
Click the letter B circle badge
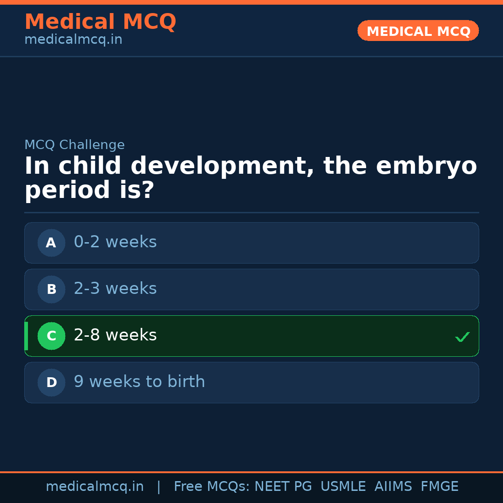(51, 289)
